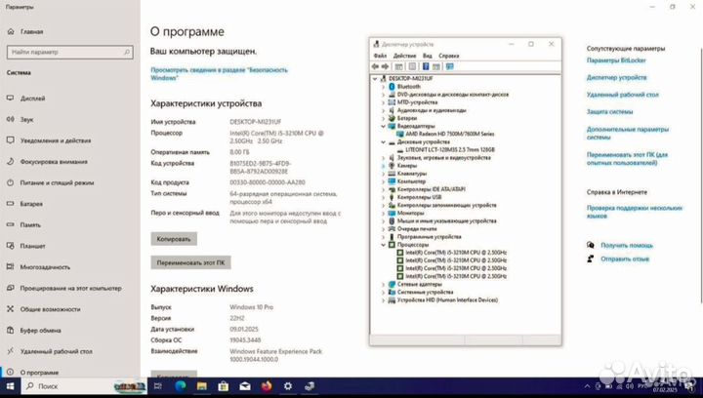Open Параметры BitLocker link
703x398 pixels.
[616, 60]
